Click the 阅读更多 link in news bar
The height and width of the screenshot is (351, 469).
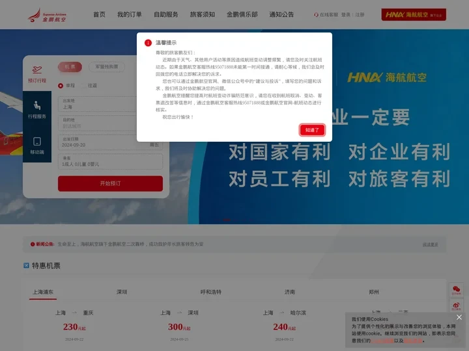pyautogui.click(x=430, y=244)
